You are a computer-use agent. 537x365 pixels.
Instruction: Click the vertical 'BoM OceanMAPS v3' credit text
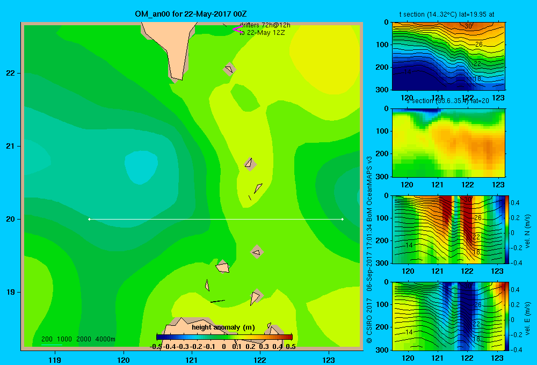[x=369, y=189]
